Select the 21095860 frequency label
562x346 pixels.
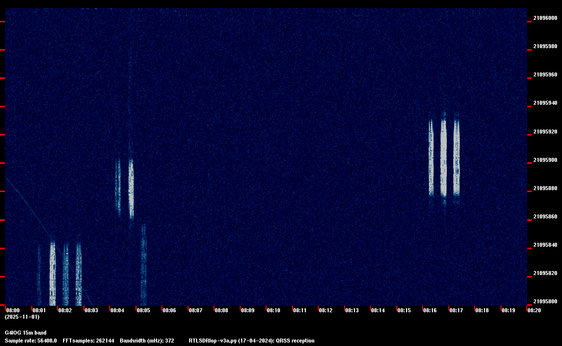546,216
